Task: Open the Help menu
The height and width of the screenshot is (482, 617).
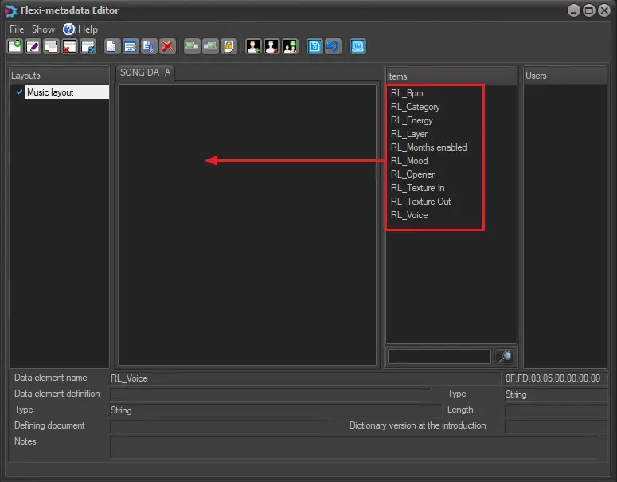Action: click(x=87, y=29)
